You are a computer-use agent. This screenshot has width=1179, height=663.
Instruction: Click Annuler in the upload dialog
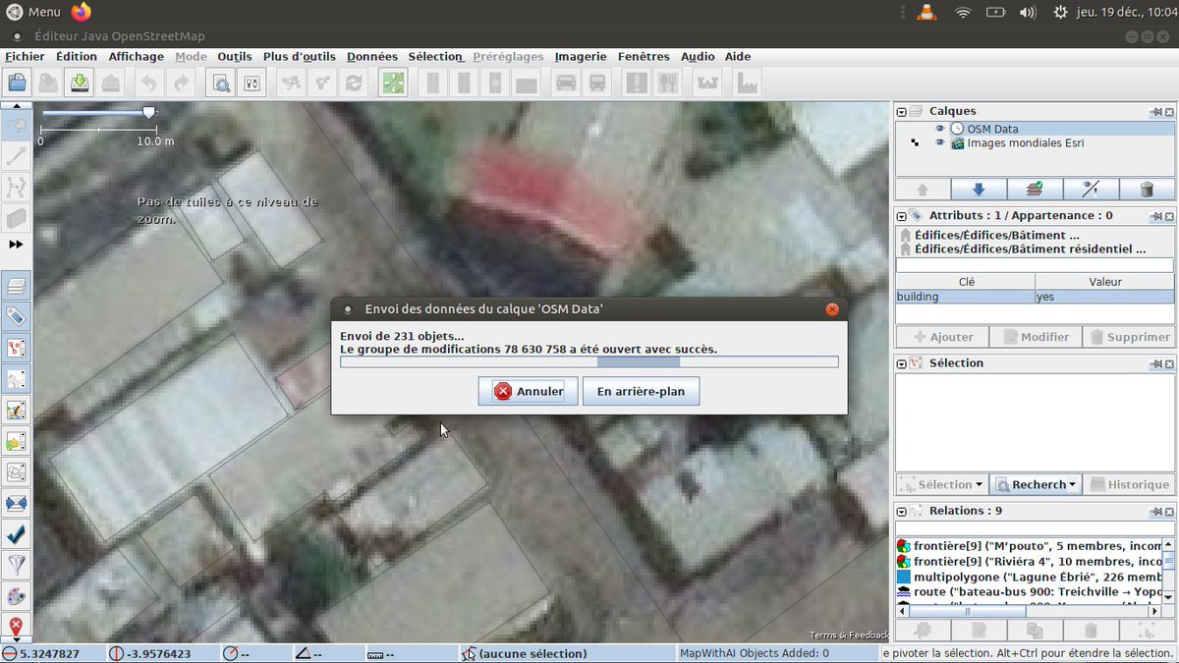pyautogui.click(x=529, y=391)
